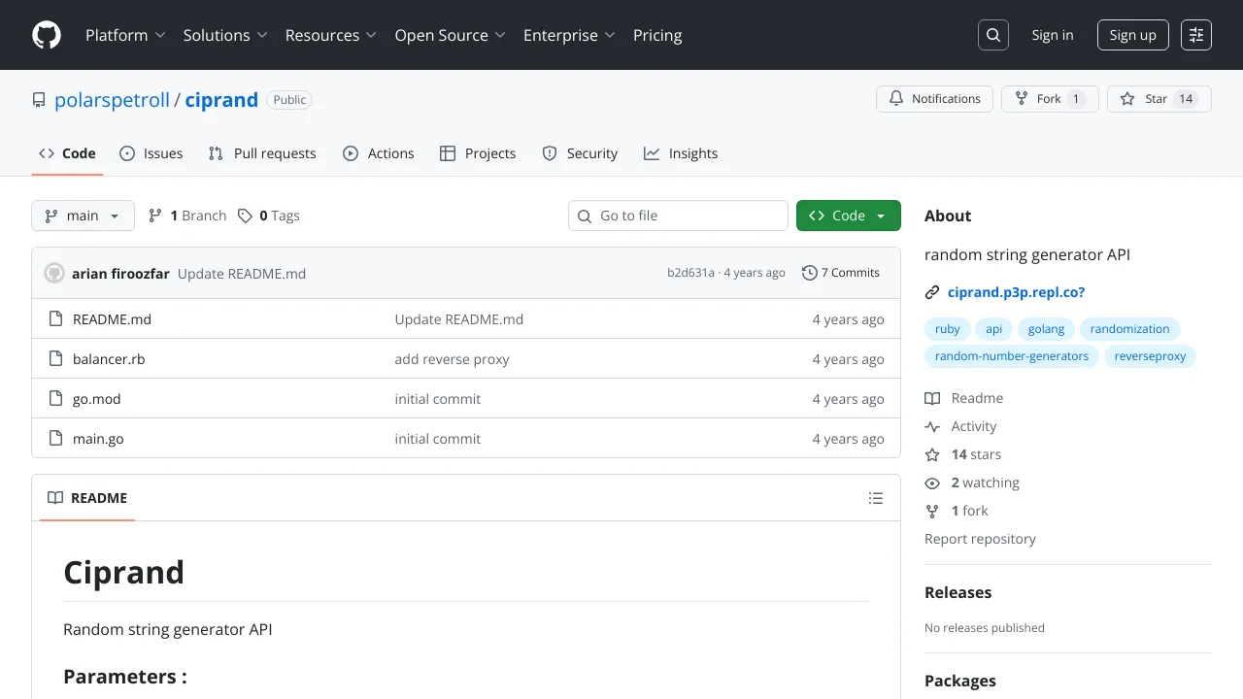
Task: Click the repository icon beside polarspetroll
Action: pyautogui.click(x=39, y=100)
